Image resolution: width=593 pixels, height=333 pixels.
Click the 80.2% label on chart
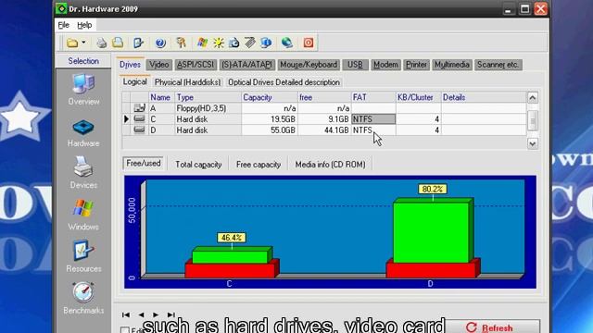click(433, 189)
